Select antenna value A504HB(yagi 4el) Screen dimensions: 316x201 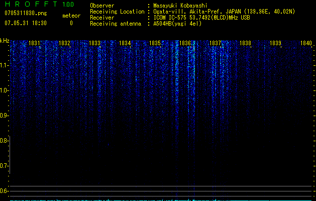pyautogui.click(x=177, y=24)
